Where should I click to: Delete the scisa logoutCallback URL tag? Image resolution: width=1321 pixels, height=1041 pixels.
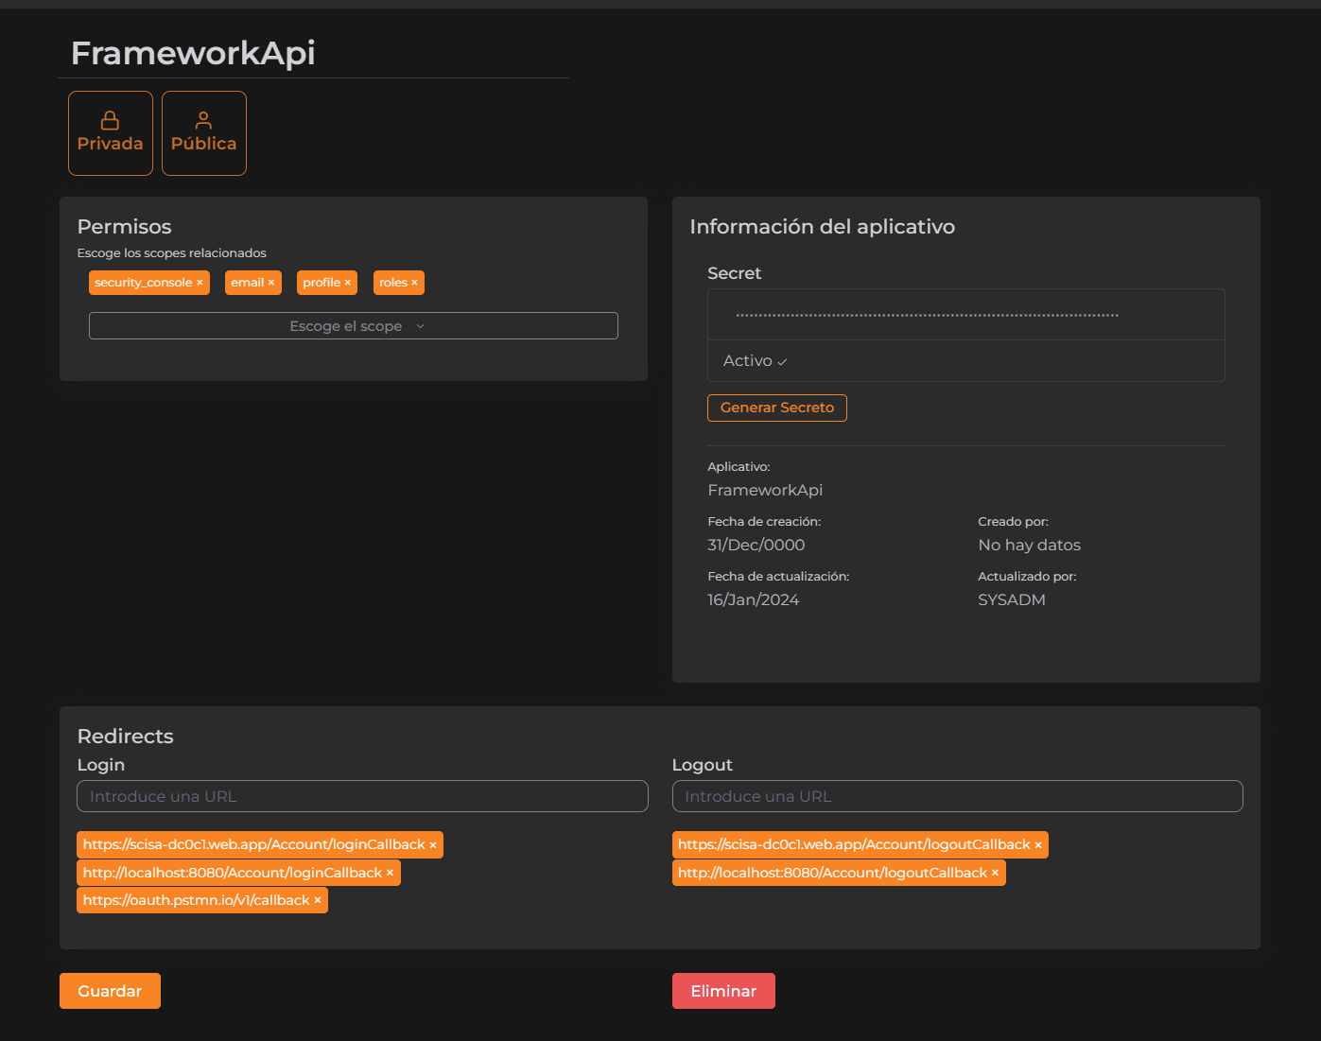click(x=1038, y=845)
